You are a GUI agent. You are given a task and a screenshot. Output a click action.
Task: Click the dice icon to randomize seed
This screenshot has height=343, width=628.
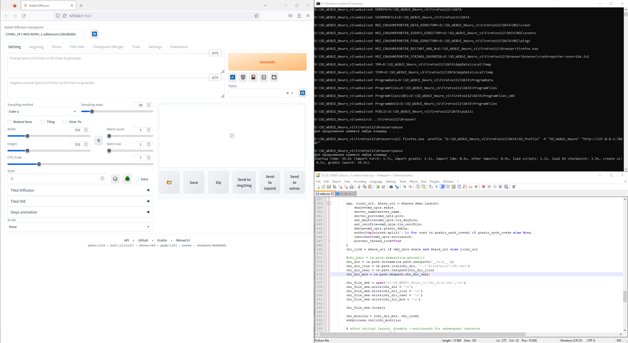(x=115, y=179)
